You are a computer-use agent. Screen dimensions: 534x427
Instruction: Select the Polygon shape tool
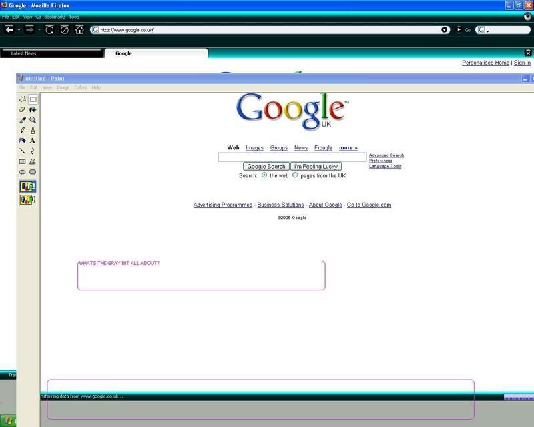tap(33, 161)
